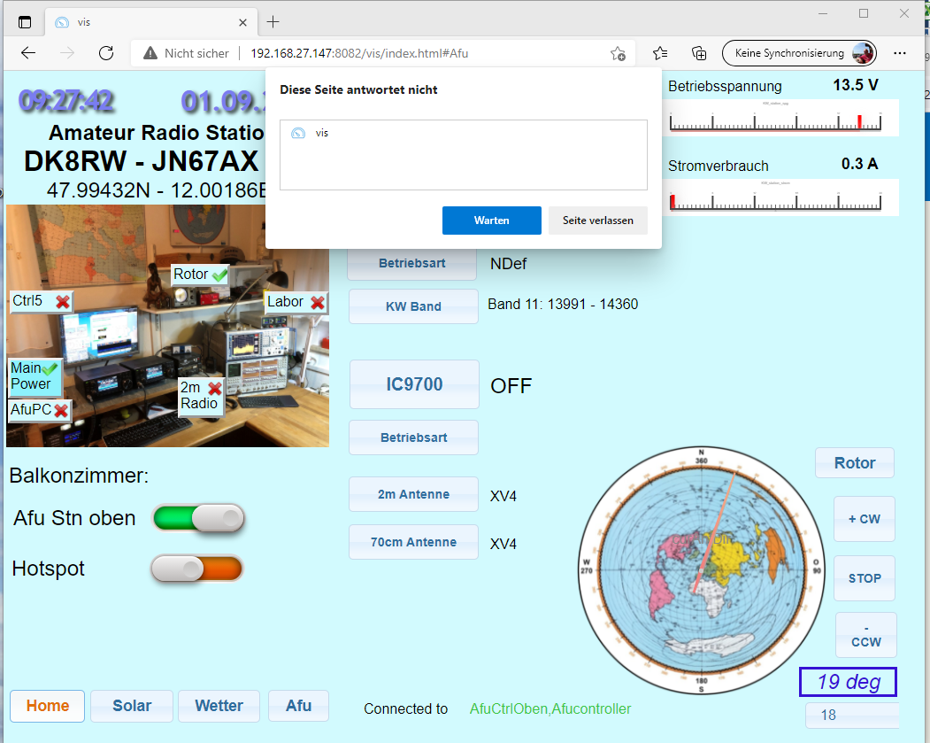Open browser settings three-dot menu
The image size is (930, 743).
pos(900,53)
